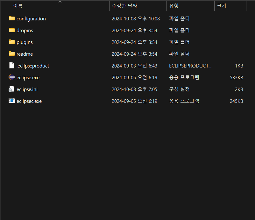Sort by the 수정한 날짜 column header
The image size is (255, 220).
[x=124, y=6]
